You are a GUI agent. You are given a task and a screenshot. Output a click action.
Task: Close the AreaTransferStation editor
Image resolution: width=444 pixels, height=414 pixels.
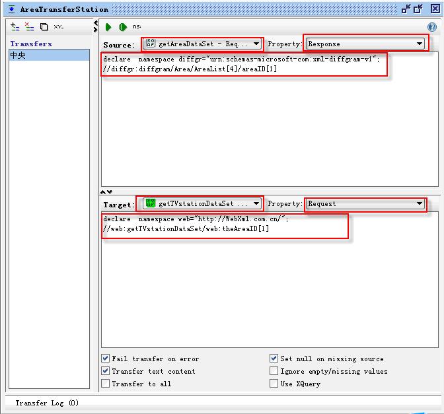[435, 9]
